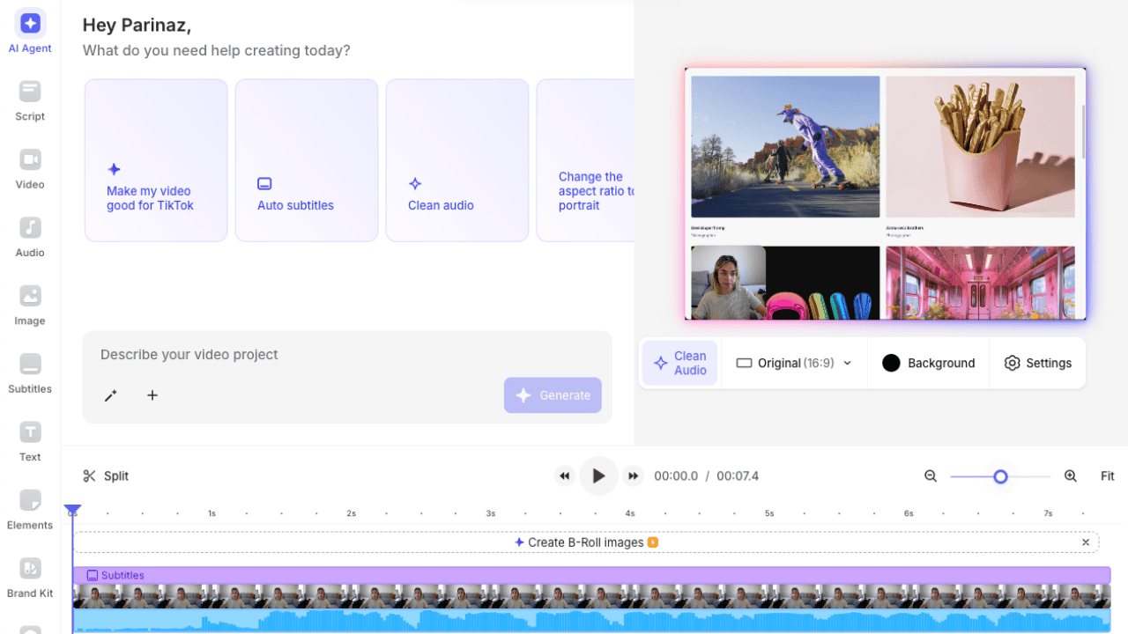Open the aspect ratio dropdown showing Original 16:9
Viewport: 1128px width, 634px height.
click(791, 362)
